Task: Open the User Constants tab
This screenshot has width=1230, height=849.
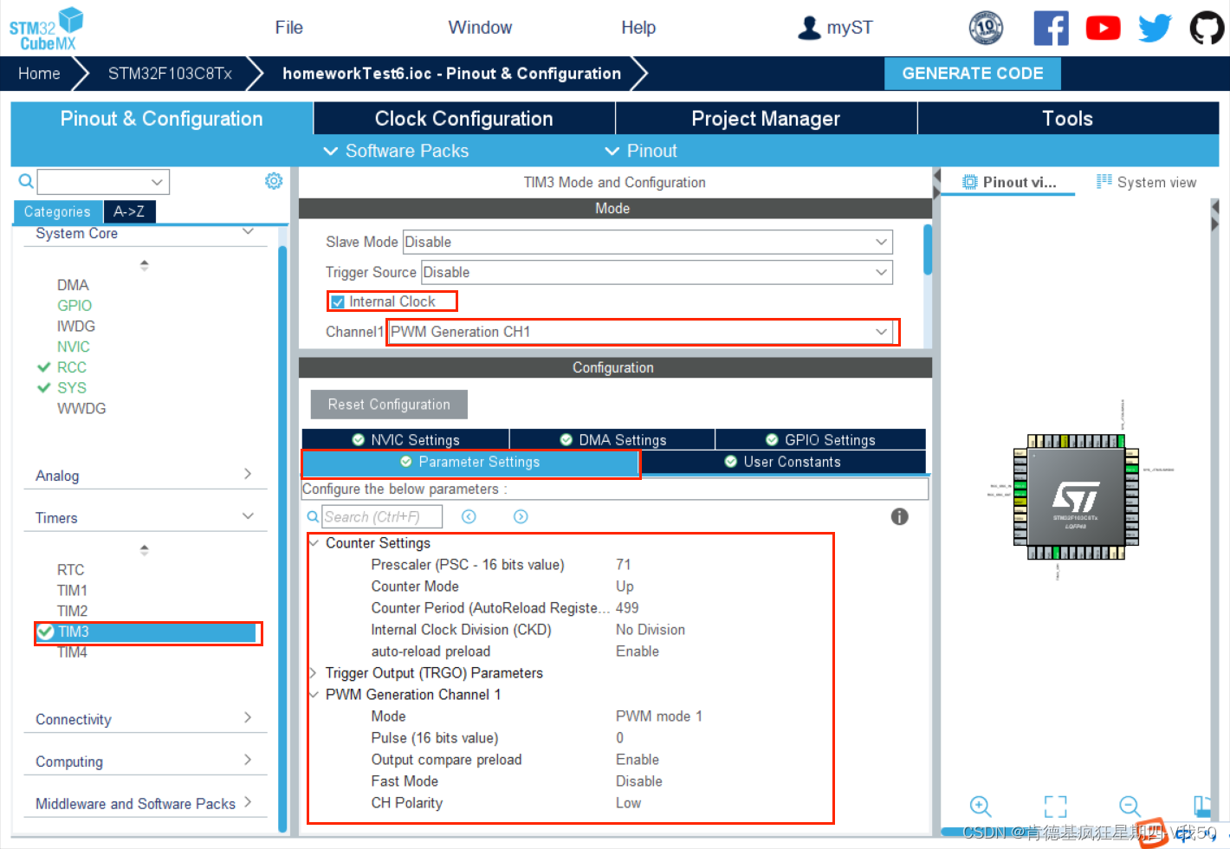Action: pos(783,462)
